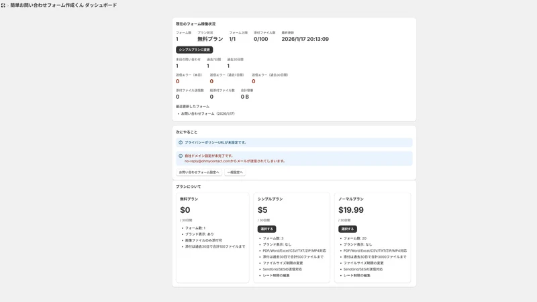
Task: Click the 送信エラー(過去7日間) label
Action: 227,75
